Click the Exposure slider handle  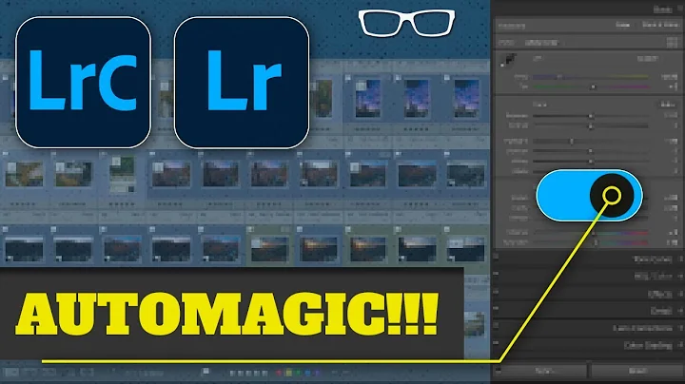click(x=591, y=116)
